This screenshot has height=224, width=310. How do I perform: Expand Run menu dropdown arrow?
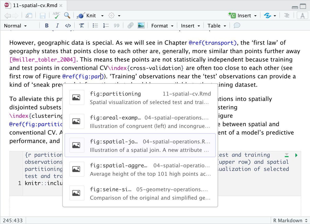pos(275,16)
